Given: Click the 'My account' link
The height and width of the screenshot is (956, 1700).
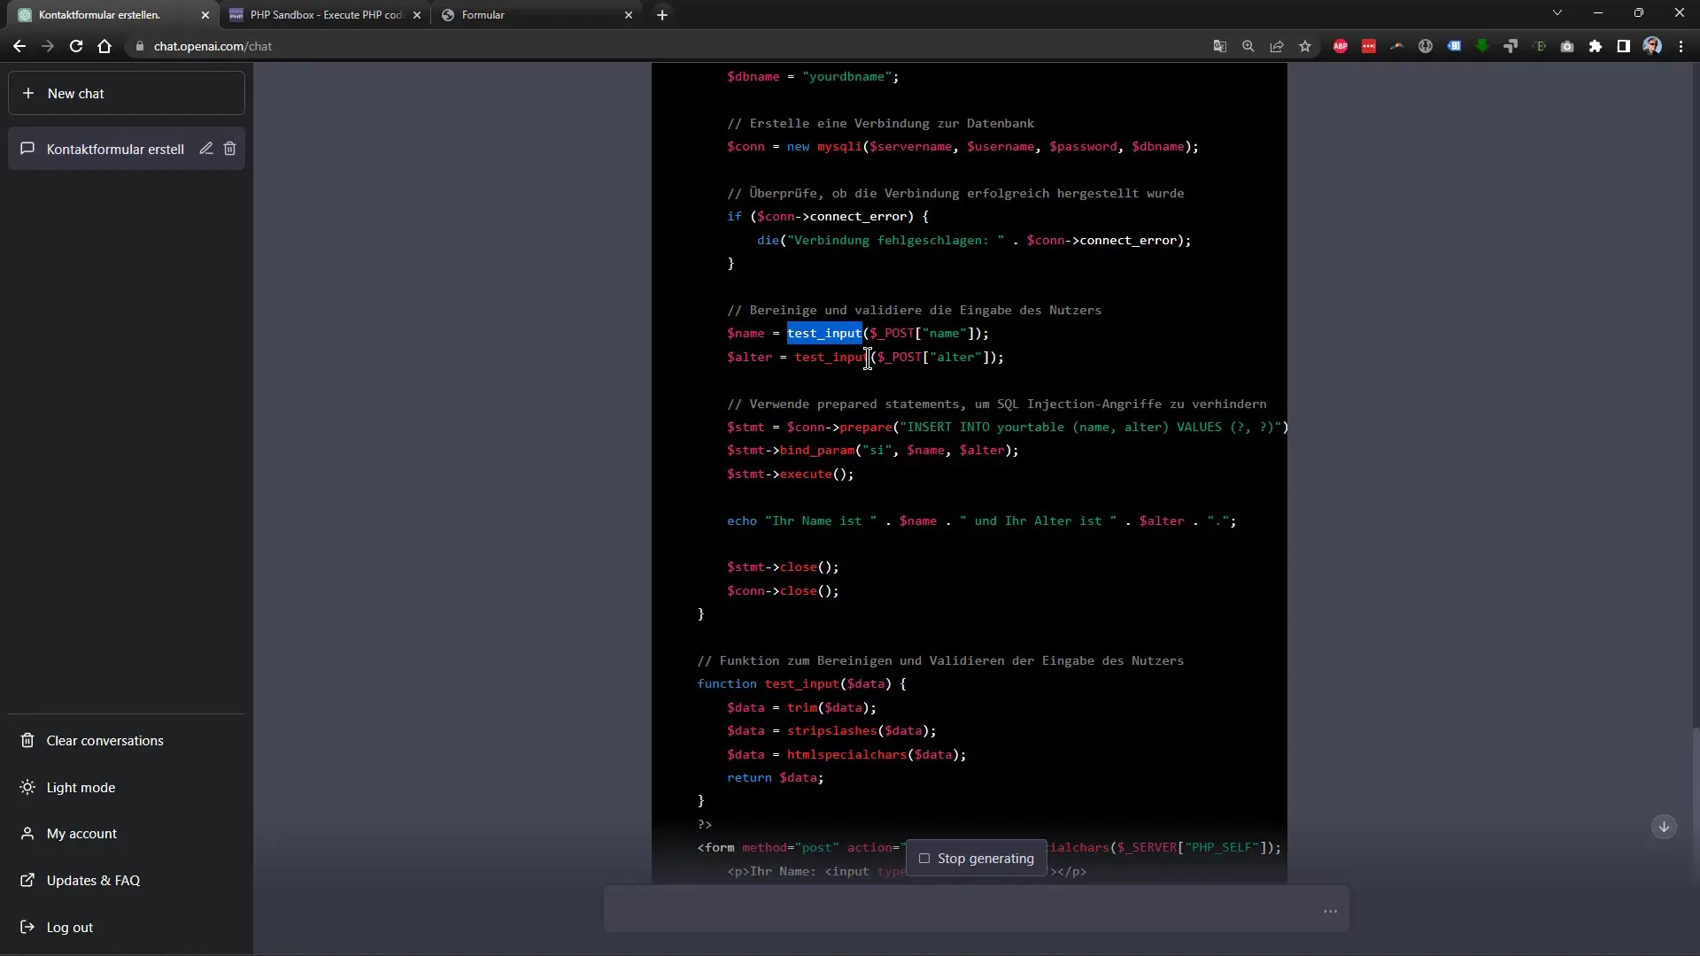Looking at the screenshot, I should coord(81,834).
